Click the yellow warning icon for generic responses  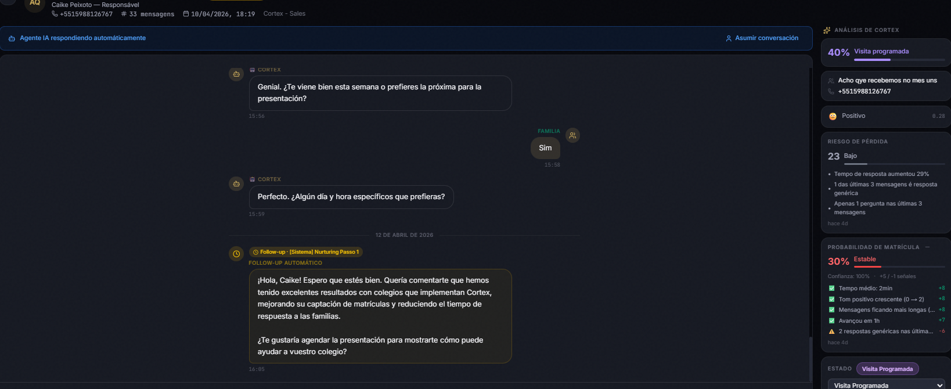(831, 332)
